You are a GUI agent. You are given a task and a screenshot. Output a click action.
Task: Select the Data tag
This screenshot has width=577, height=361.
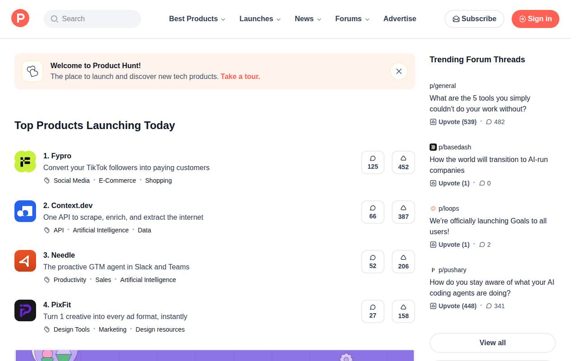coord(144,230)
